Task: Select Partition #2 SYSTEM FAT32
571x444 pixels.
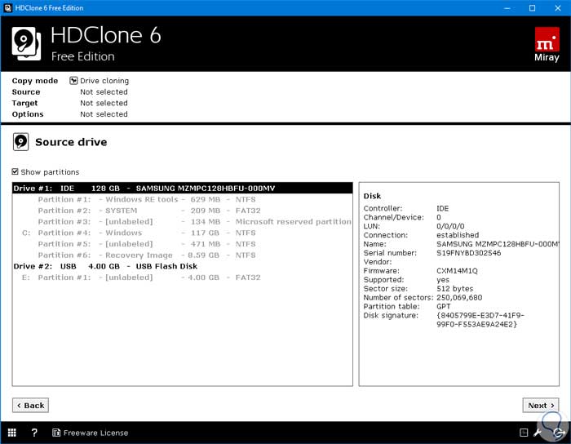Action: [x=183, y=211]
